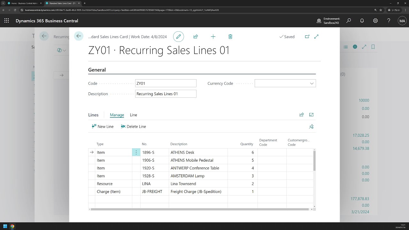The image size is (409, 230).
Task: Click Chrome icon in taskbar
Action: pyautogui.click(x=12, y=226)
